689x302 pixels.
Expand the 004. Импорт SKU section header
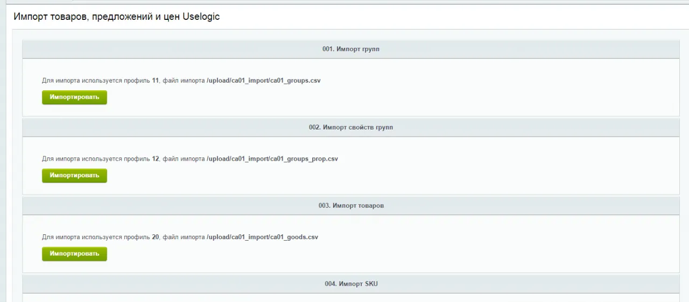coord(350,284)
